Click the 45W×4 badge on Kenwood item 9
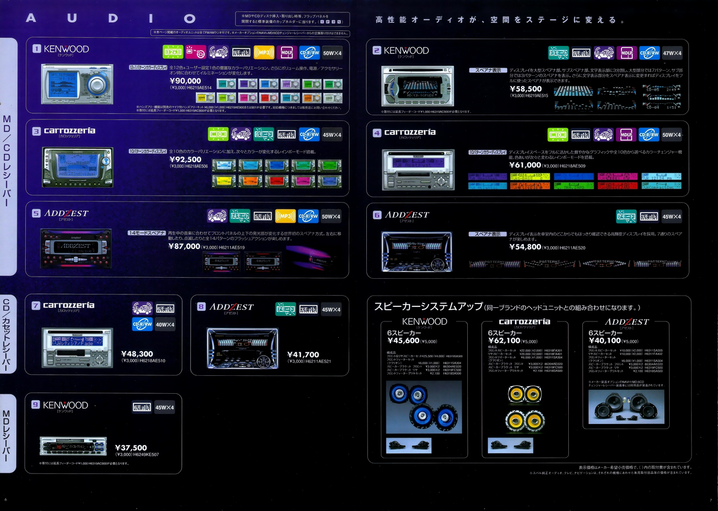The width and height of the screenshot is (718, 511). (165, 407)
